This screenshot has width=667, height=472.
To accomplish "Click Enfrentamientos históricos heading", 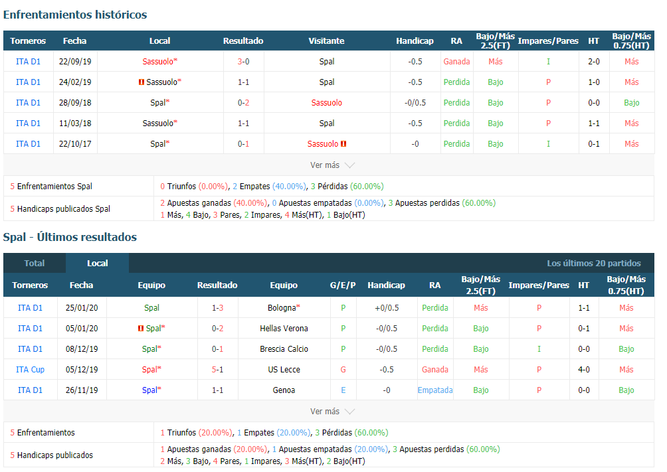I will pyautogui.click(x=75, y=15).
